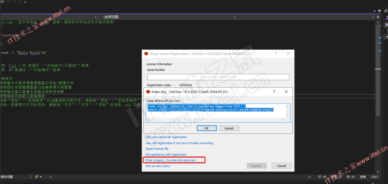Click help '?' button of Enter Key dialog

point(274,92)
